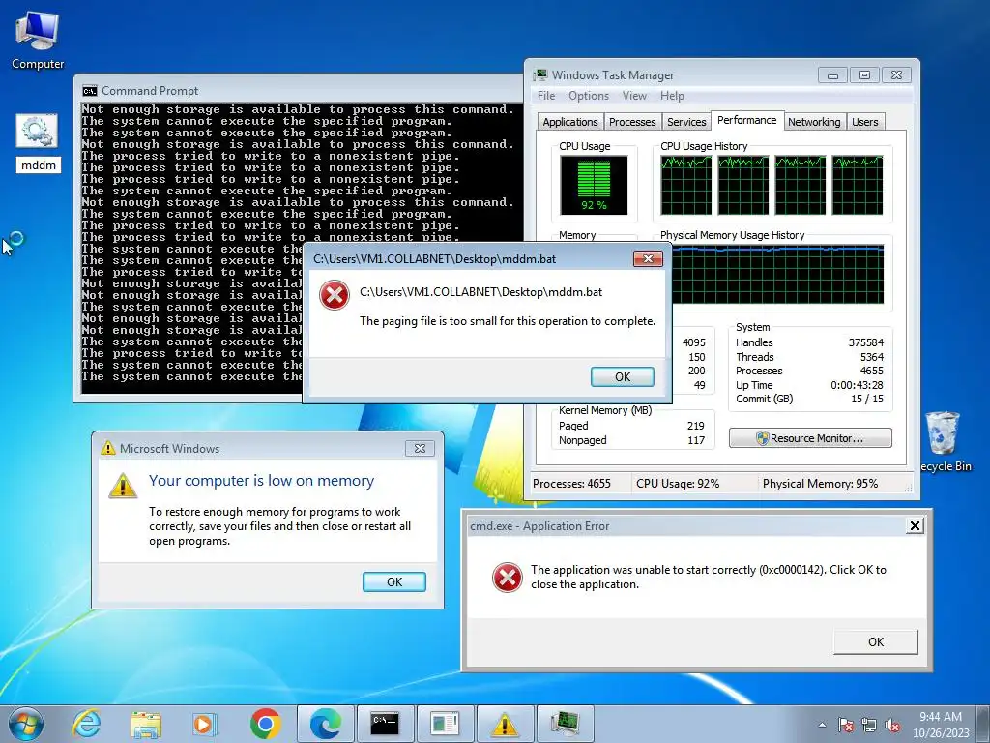Switch to the Processes tab
This screenshot has height=743, width=990.
click(x=632, y=122)
